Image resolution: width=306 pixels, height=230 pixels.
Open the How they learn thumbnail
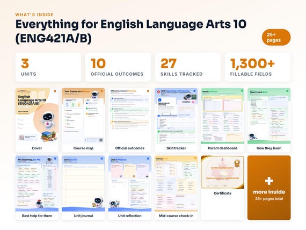(269, 116)
